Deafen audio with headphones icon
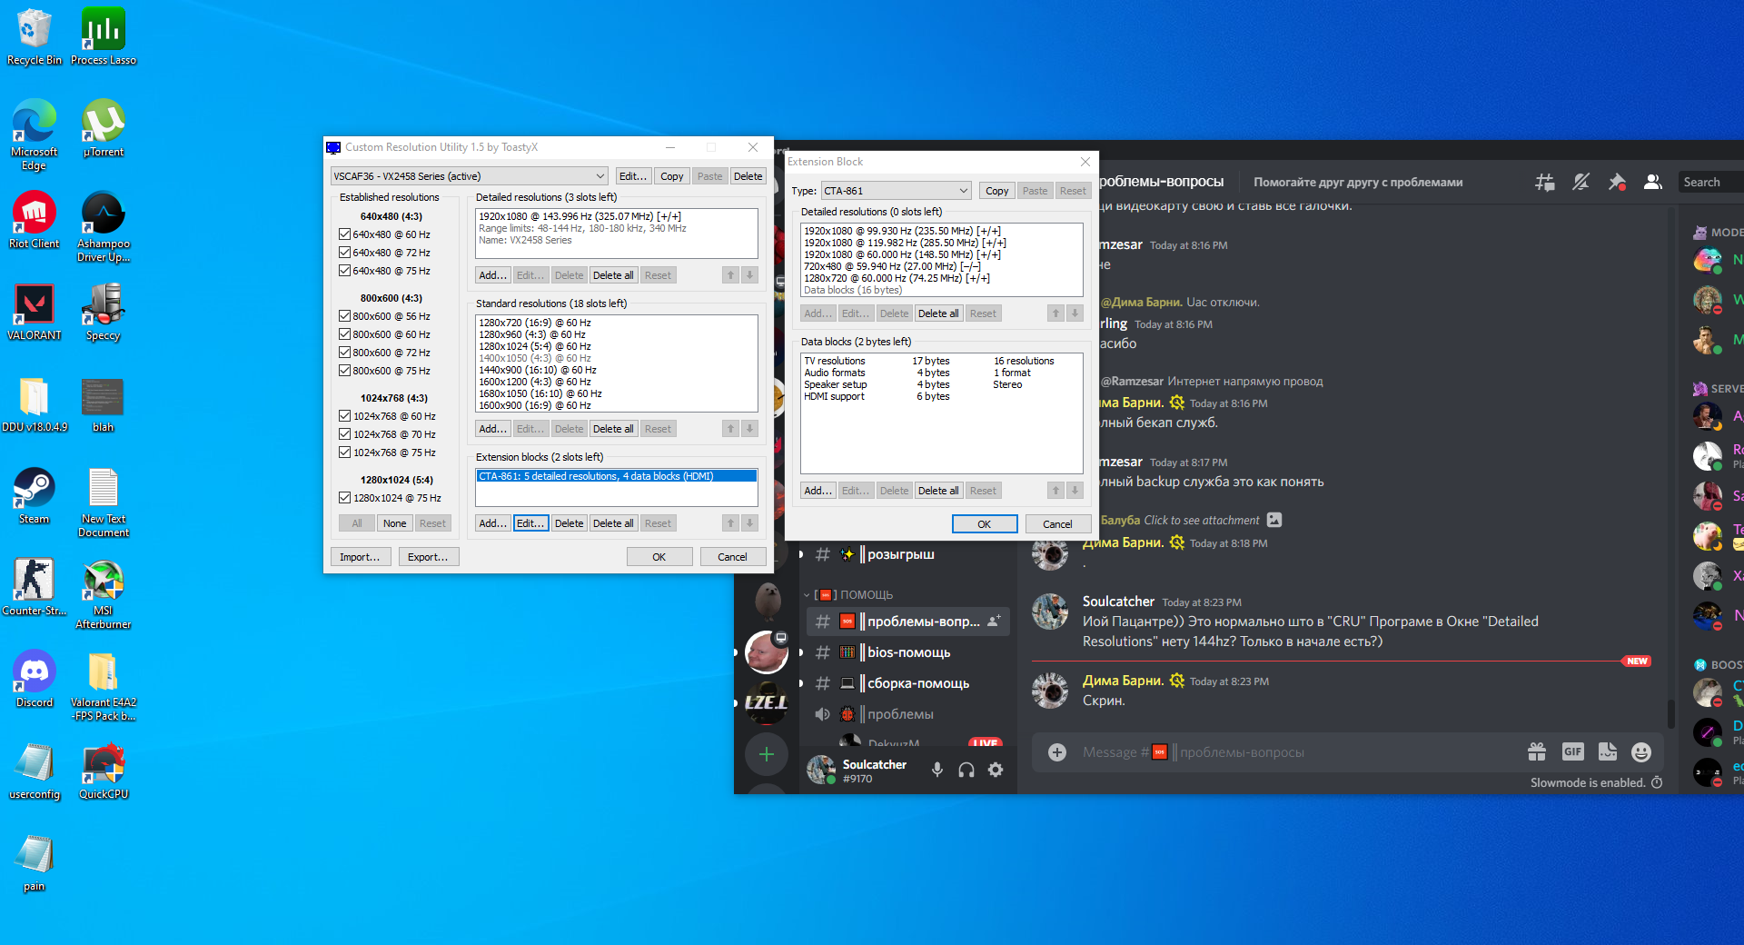Screen dimensions: 1744x945 [966, 770]
